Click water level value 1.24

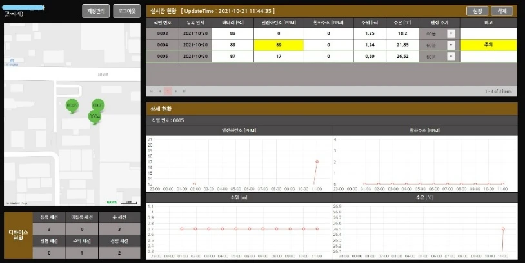pos(370,45)
